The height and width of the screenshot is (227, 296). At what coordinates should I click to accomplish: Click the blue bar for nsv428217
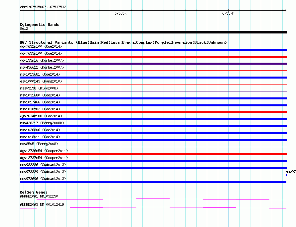click(153, 126)
